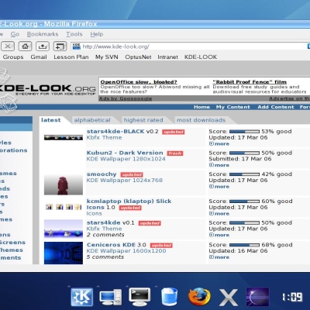This screenshot has width=310, height=310.
Task: Open the My SVN bookmark
Action: pyautogui.click(x=107, y=57)
